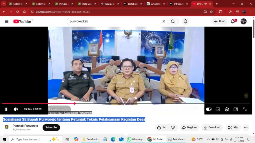Enter fullscreen mode
The width and height of the screenshot is (255, 143).
[x=245, y=109]
